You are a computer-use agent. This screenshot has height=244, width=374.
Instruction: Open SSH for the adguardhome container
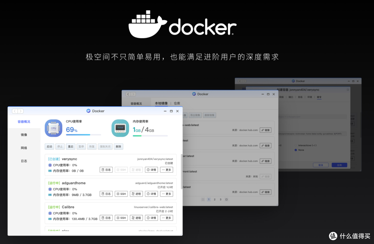[121, 194]
